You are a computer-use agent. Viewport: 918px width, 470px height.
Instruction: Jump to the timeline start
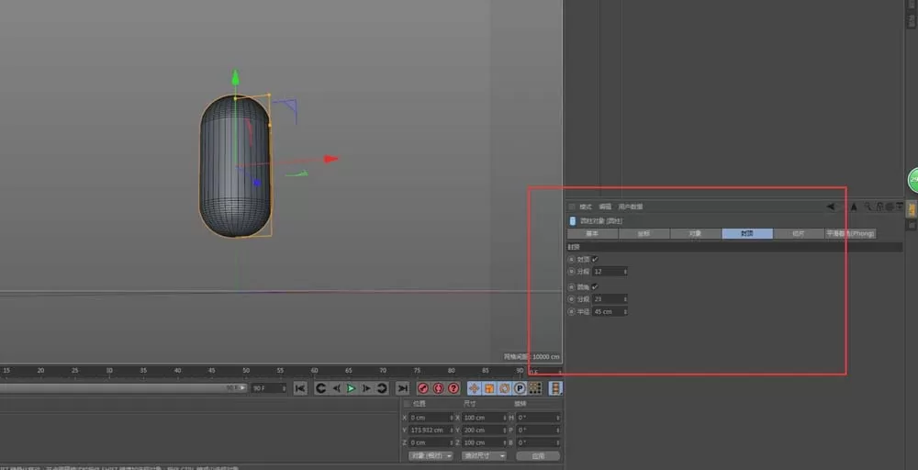pos(300,388)
